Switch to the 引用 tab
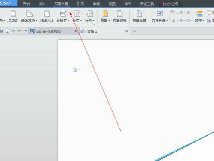 click(80, 4)
